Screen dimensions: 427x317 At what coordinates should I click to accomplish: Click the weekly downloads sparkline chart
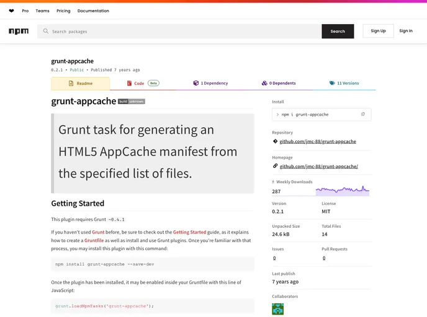pos(343,191)
